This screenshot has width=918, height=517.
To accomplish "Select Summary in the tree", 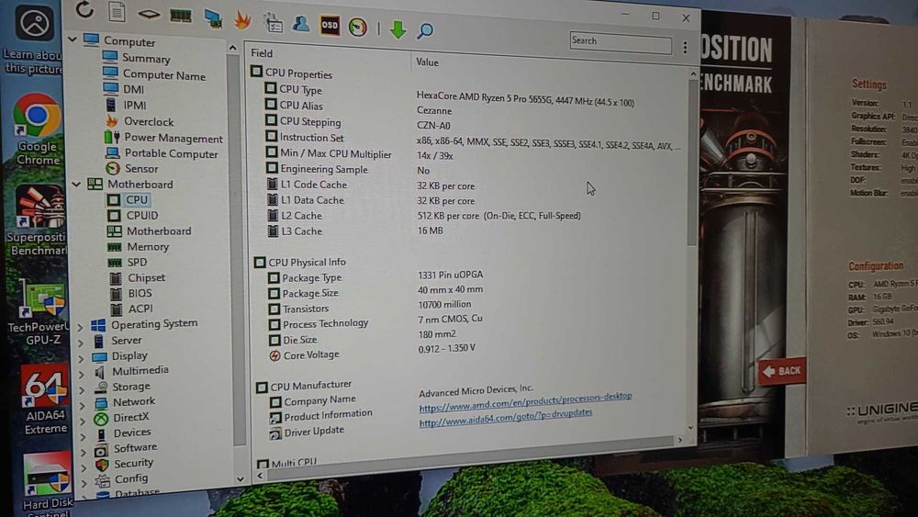I will [146, 58].
